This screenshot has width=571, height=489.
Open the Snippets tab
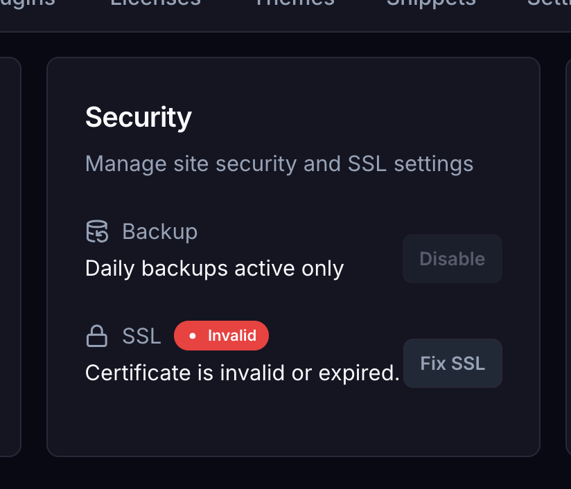(431, 3)
